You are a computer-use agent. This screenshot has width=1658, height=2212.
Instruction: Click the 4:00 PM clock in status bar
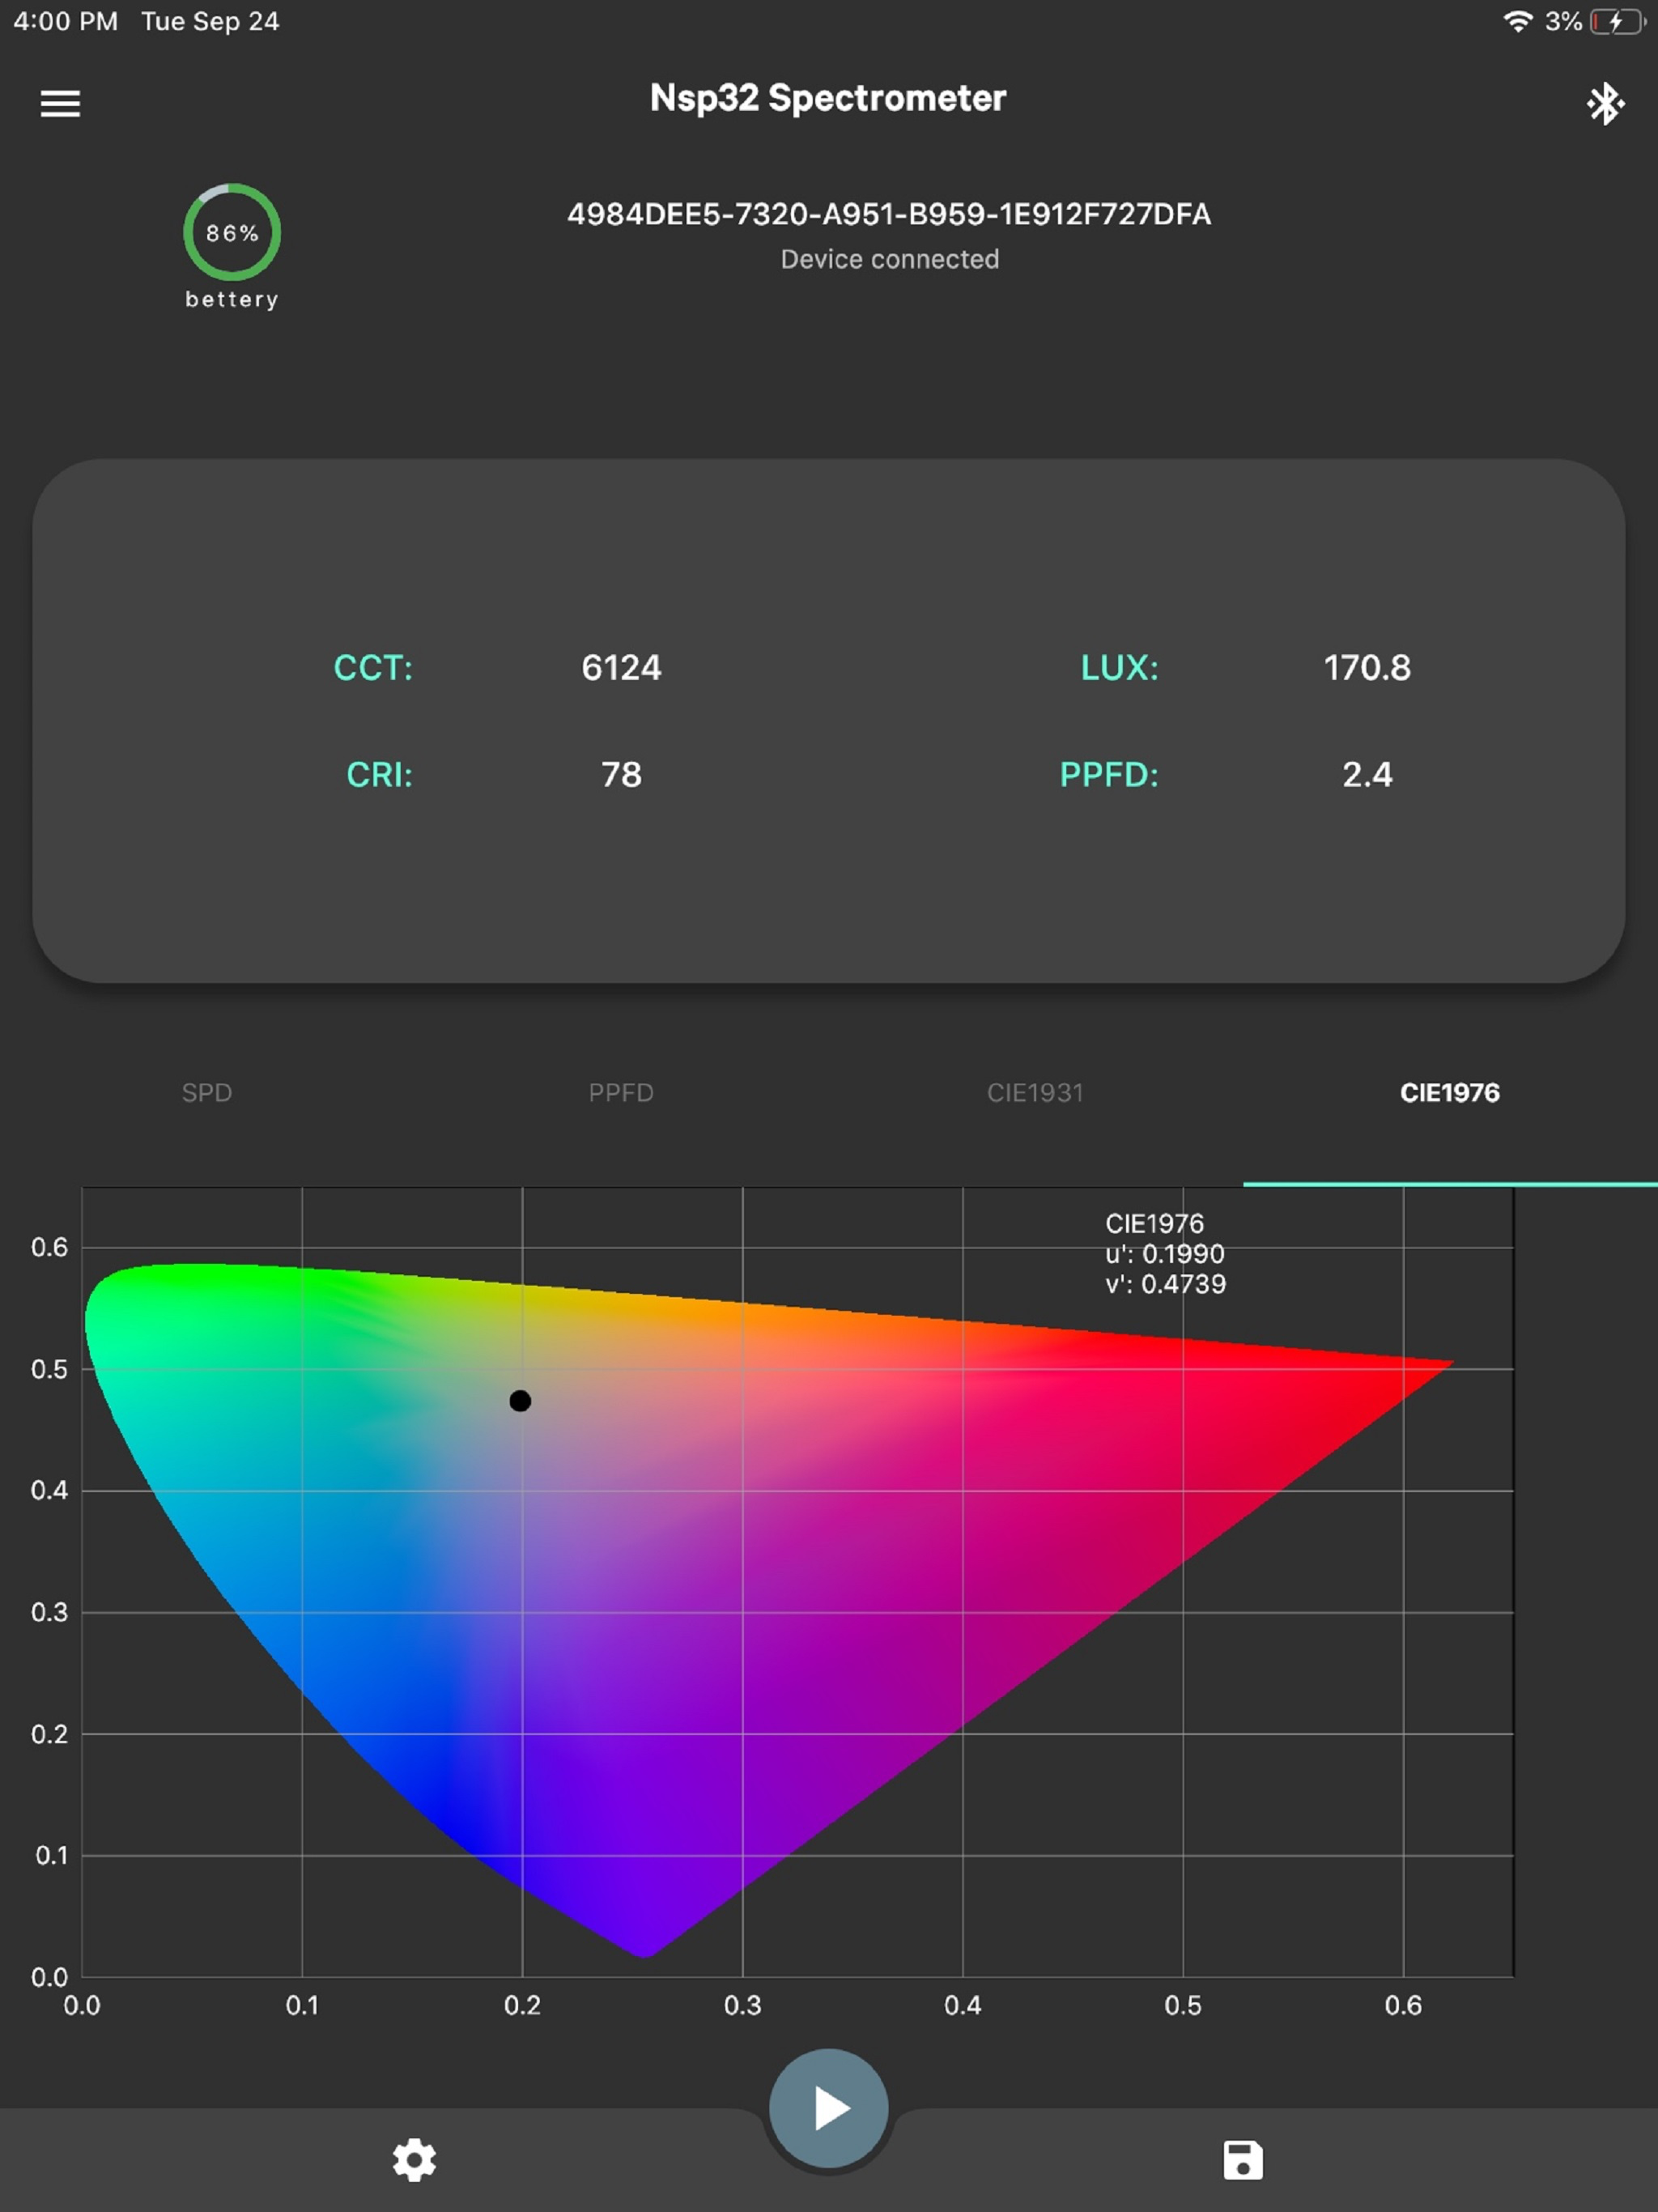point(65,21)
